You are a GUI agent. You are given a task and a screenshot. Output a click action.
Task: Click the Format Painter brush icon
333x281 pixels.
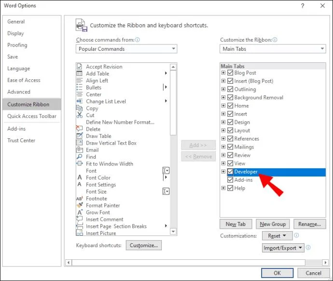point(80,205)
